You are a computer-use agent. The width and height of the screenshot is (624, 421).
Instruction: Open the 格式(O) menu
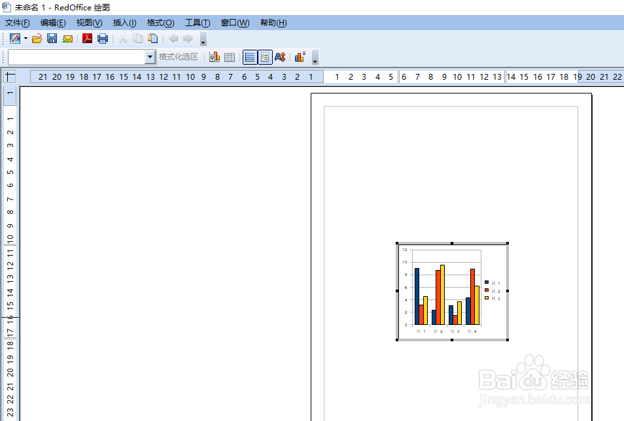(x=160, y=23)
